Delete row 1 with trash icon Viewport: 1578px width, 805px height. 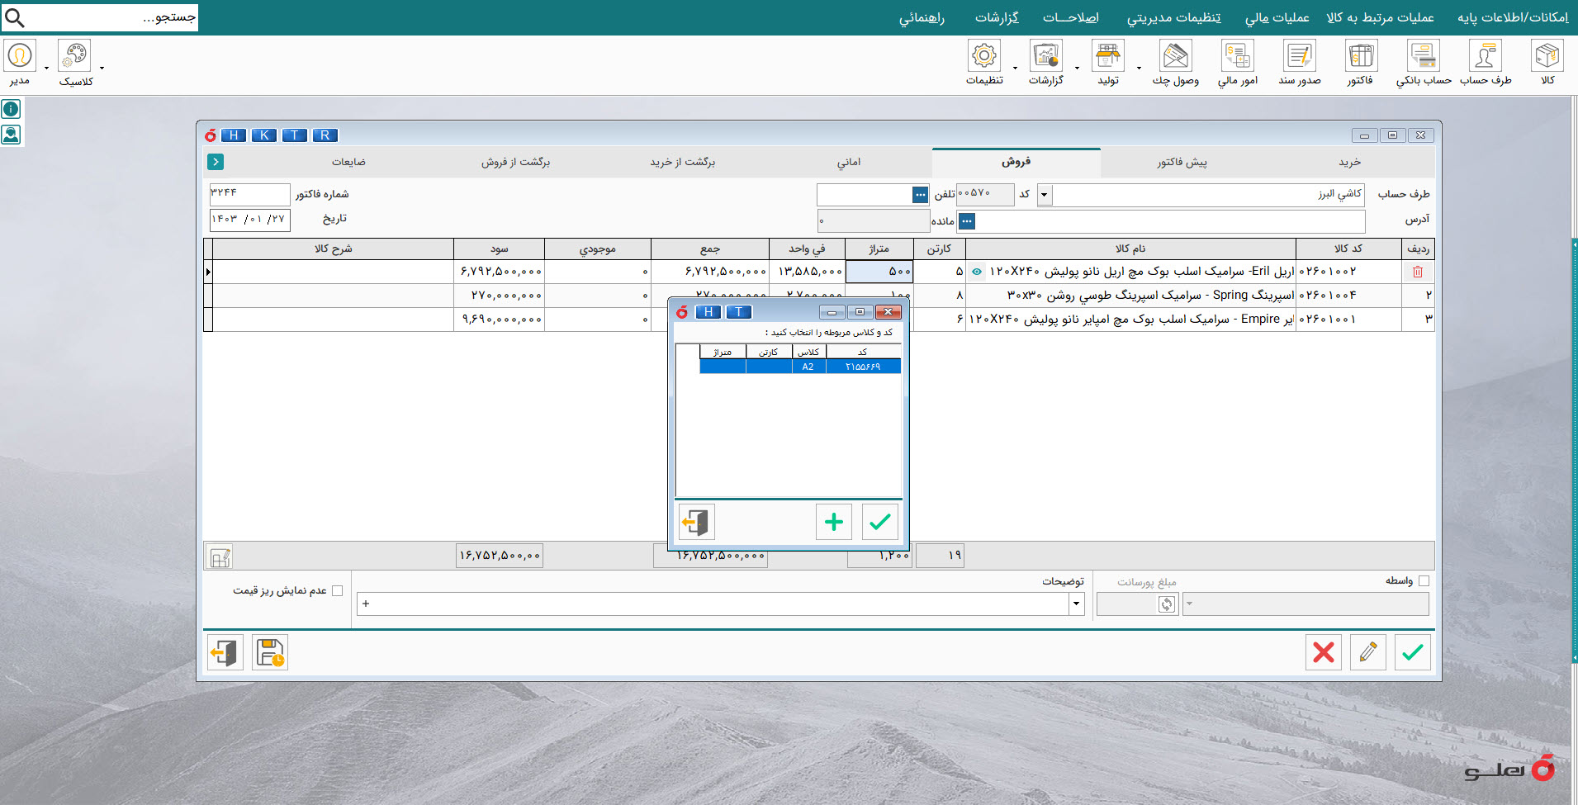click(1418, 272)
